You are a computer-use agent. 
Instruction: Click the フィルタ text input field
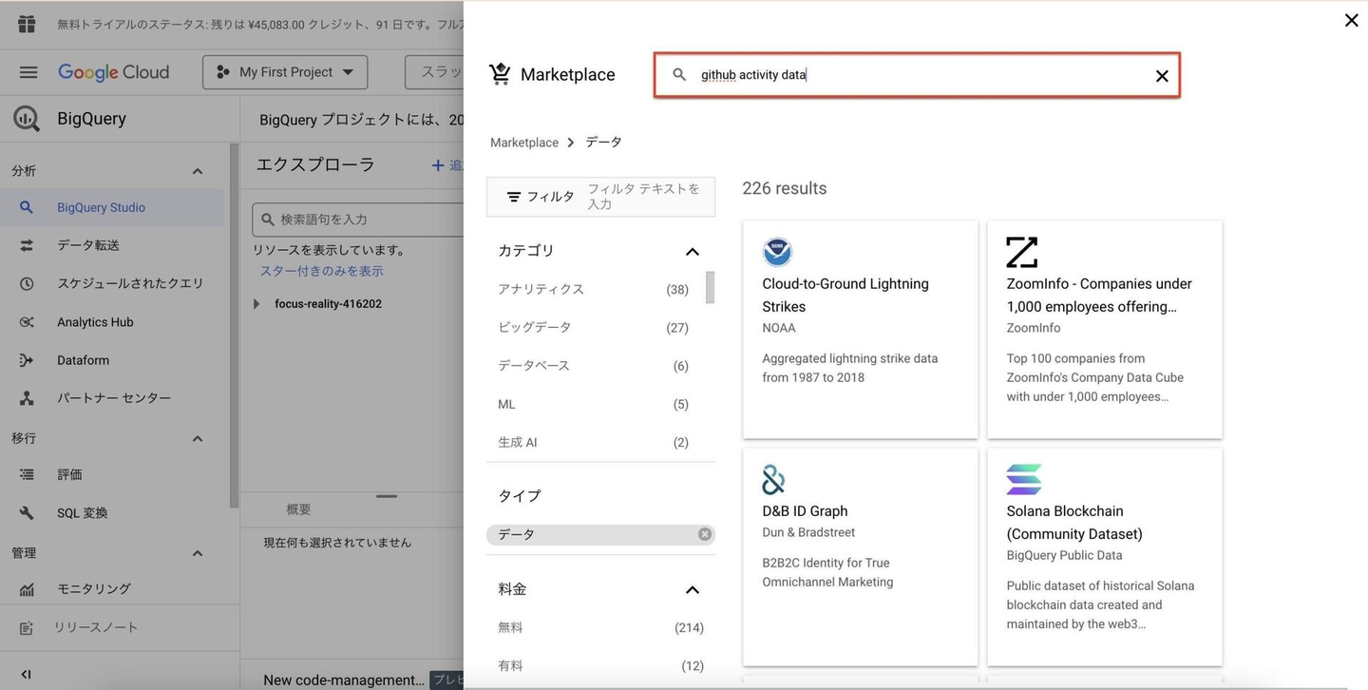point(646,197)
